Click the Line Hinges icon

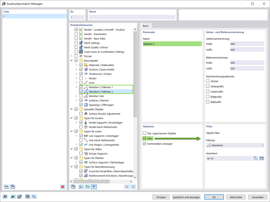pyautogui.click(x=86, y=145)
